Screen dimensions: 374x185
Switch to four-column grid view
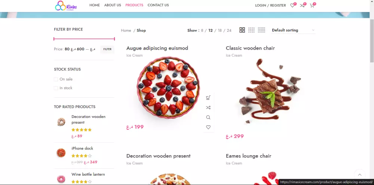(261, 30)
